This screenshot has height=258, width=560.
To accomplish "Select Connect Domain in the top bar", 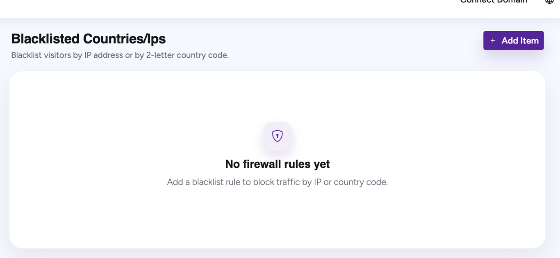I will (x=493, y=2).
